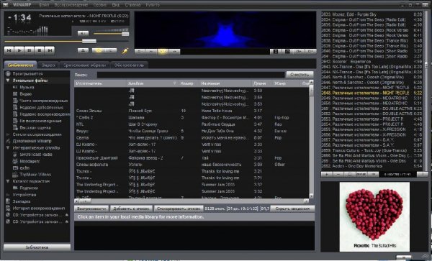Click the Добавить в список button

point(132,209)
